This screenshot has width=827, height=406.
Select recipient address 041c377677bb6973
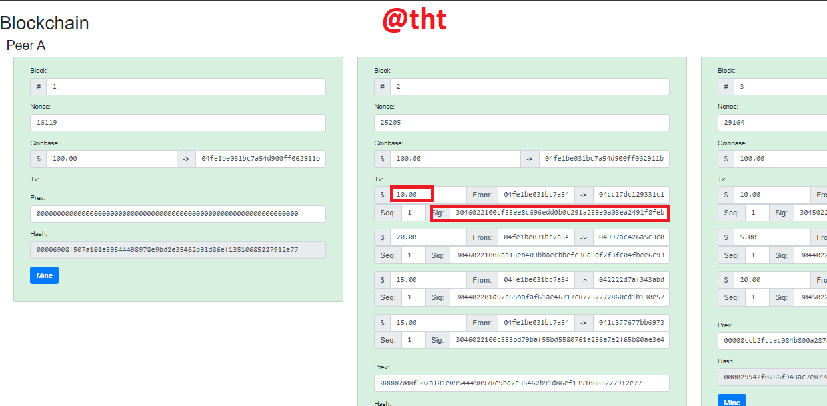coord(631,323)
